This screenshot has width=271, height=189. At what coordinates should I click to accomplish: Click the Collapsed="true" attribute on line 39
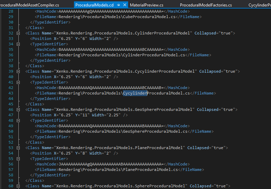[x=218, y=71]
